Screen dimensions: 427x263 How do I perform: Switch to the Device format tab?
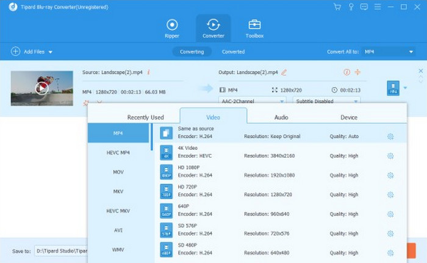(x=349, y=117)
